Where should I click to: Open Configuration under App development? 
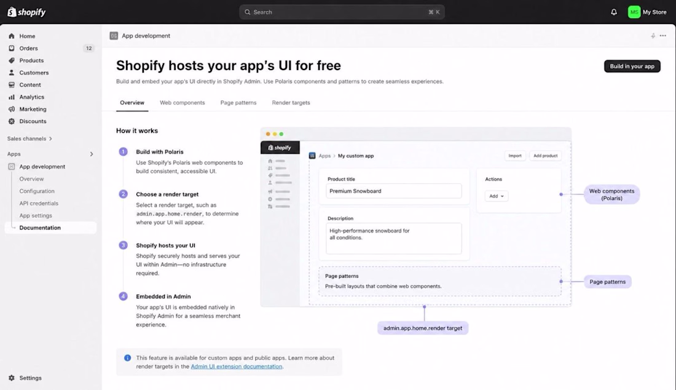click(x=37, y=191)
